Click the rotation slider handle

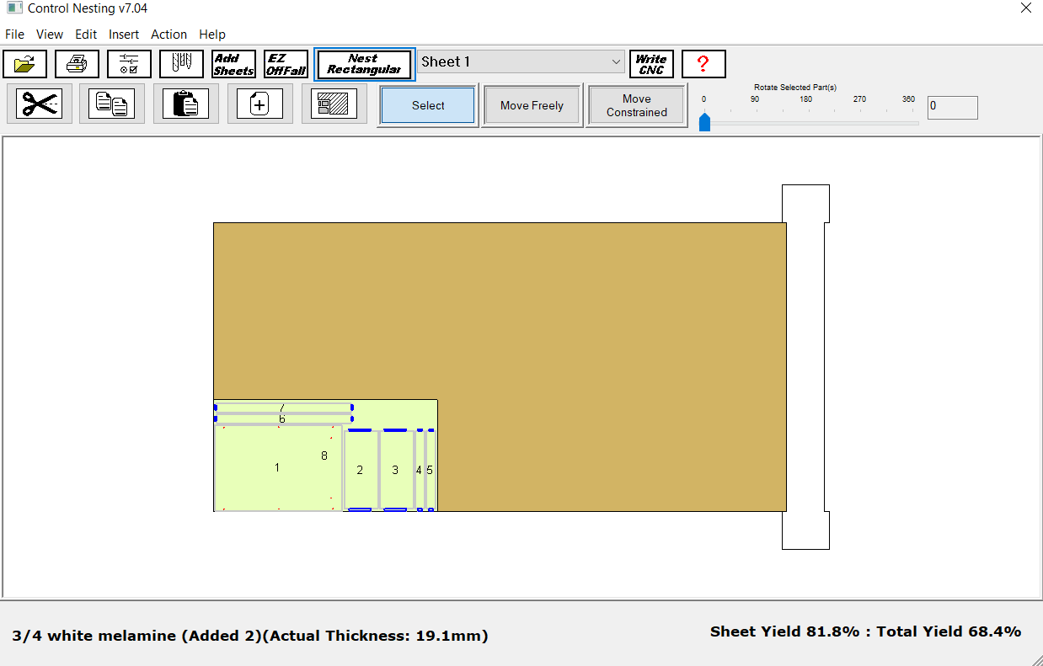(x=705, y=123)
